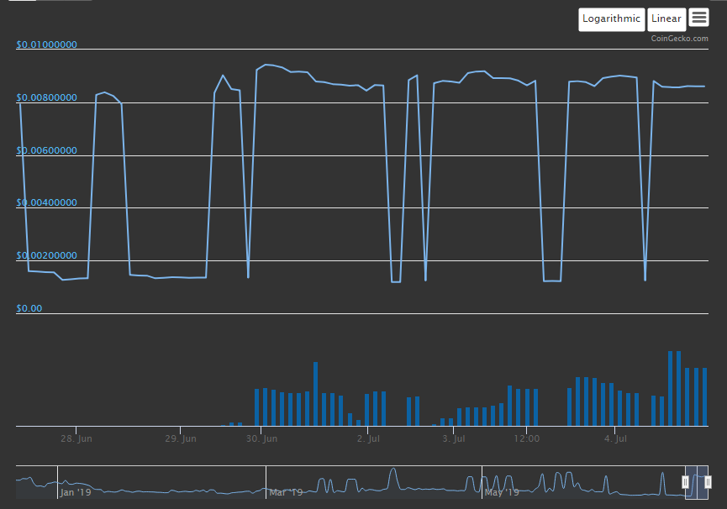Click the $0.00 axis label

tap(29, 308)
